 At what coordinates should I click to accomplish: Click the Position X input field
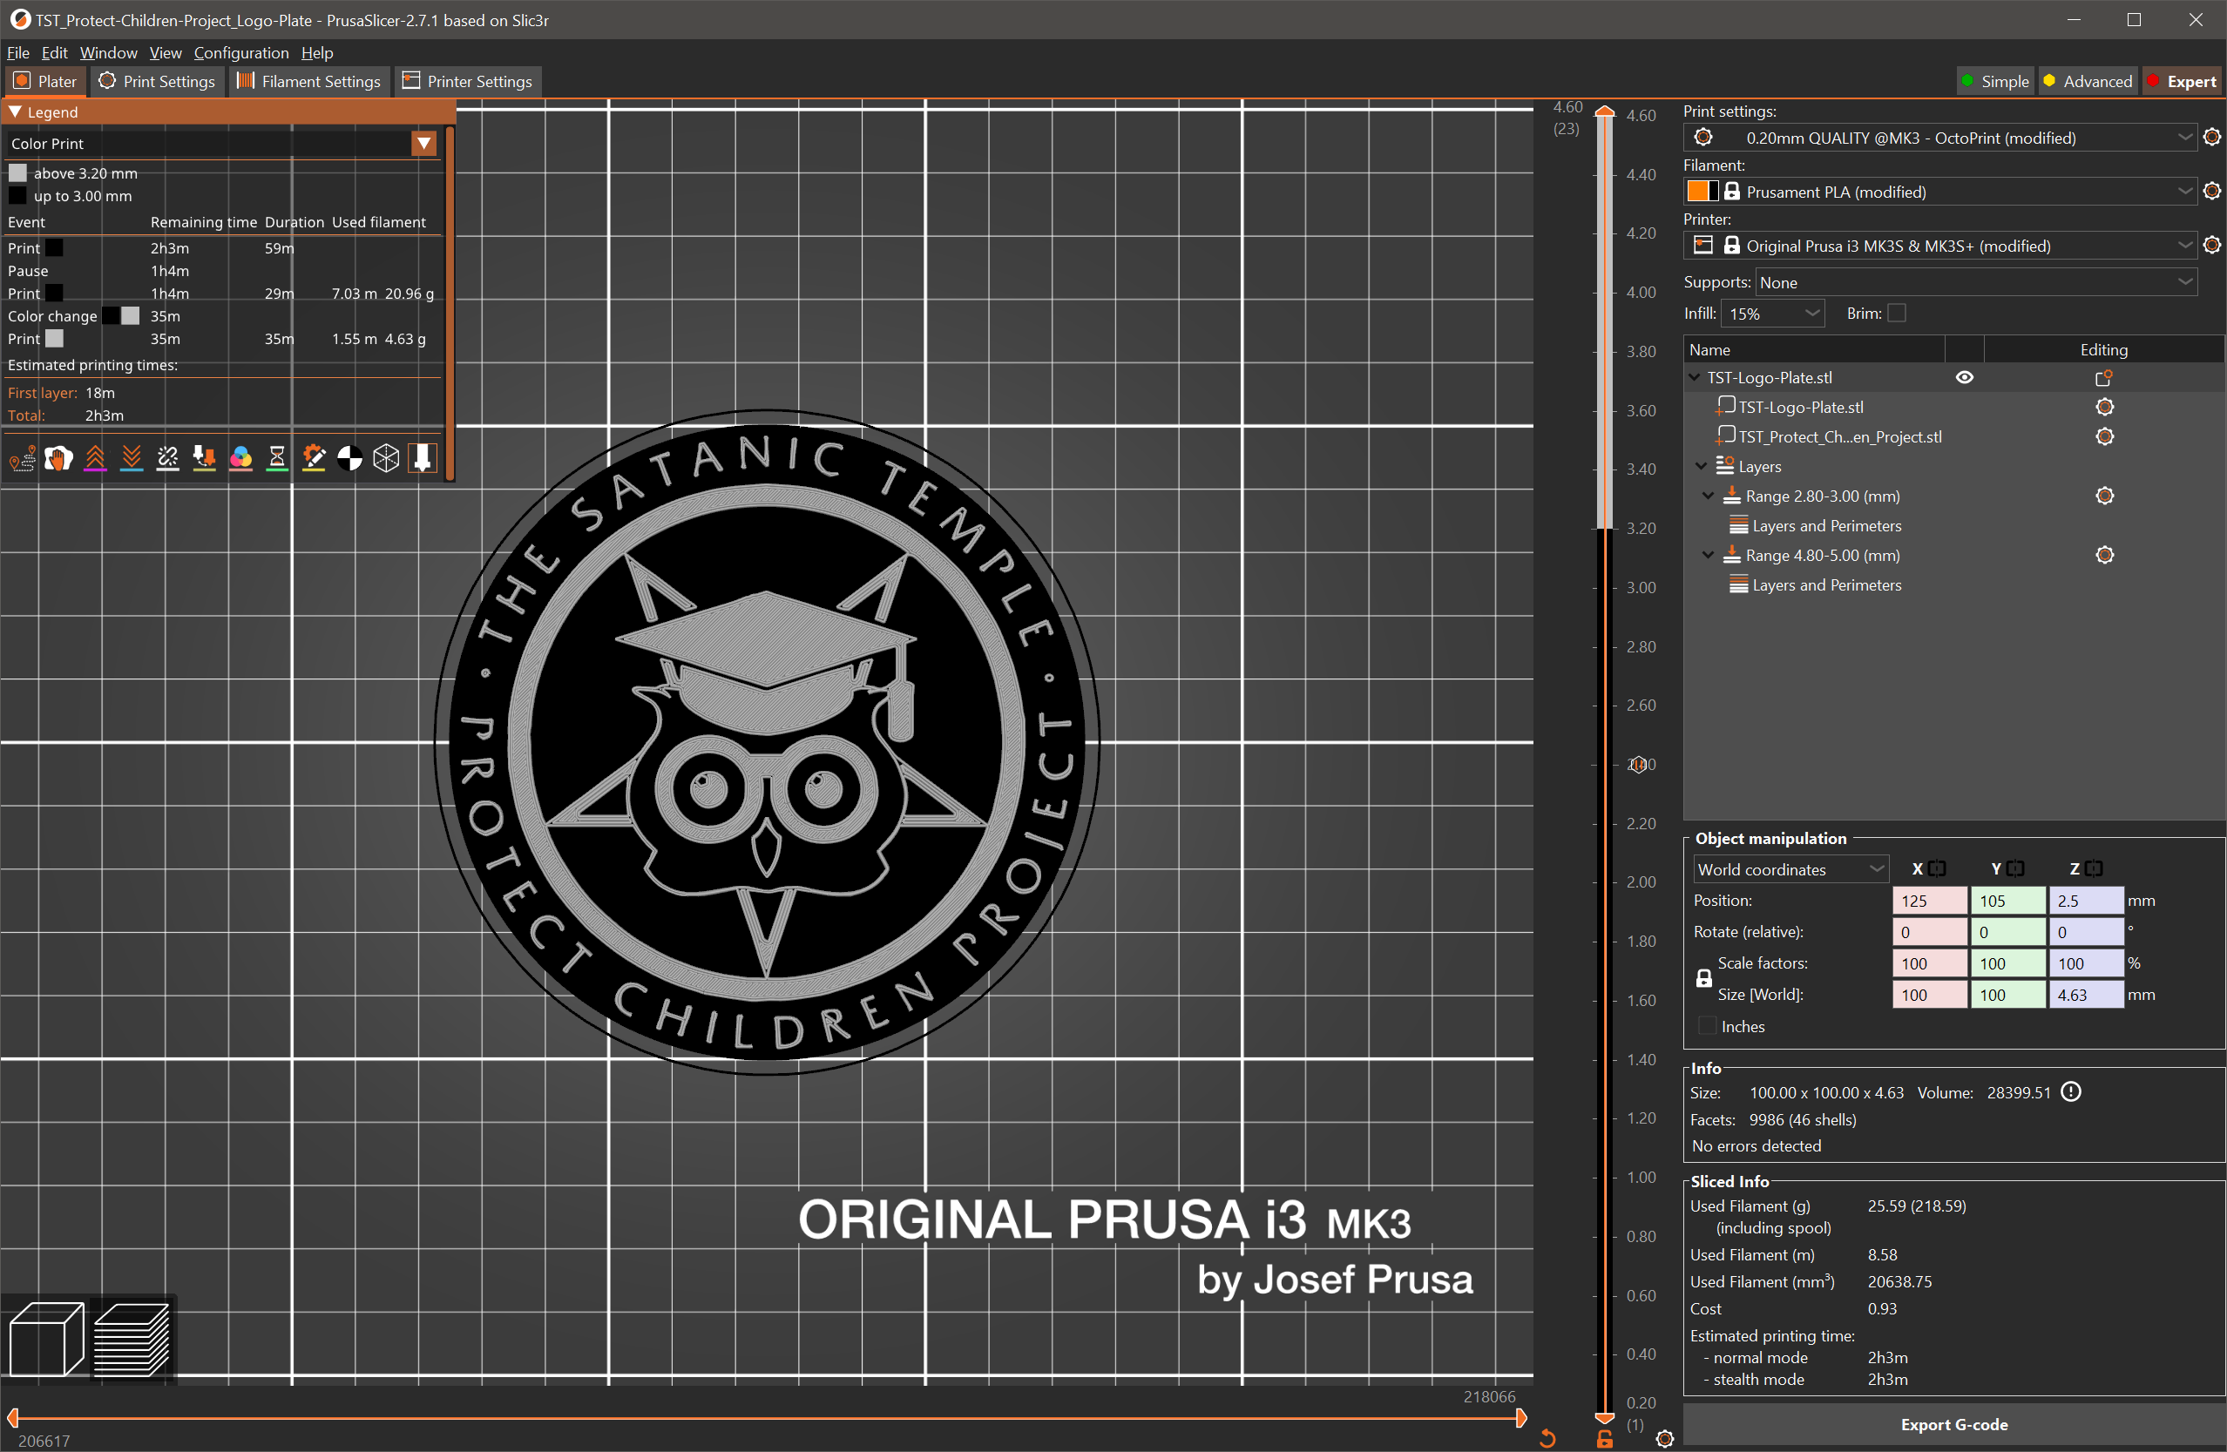tap(1927, 900)
